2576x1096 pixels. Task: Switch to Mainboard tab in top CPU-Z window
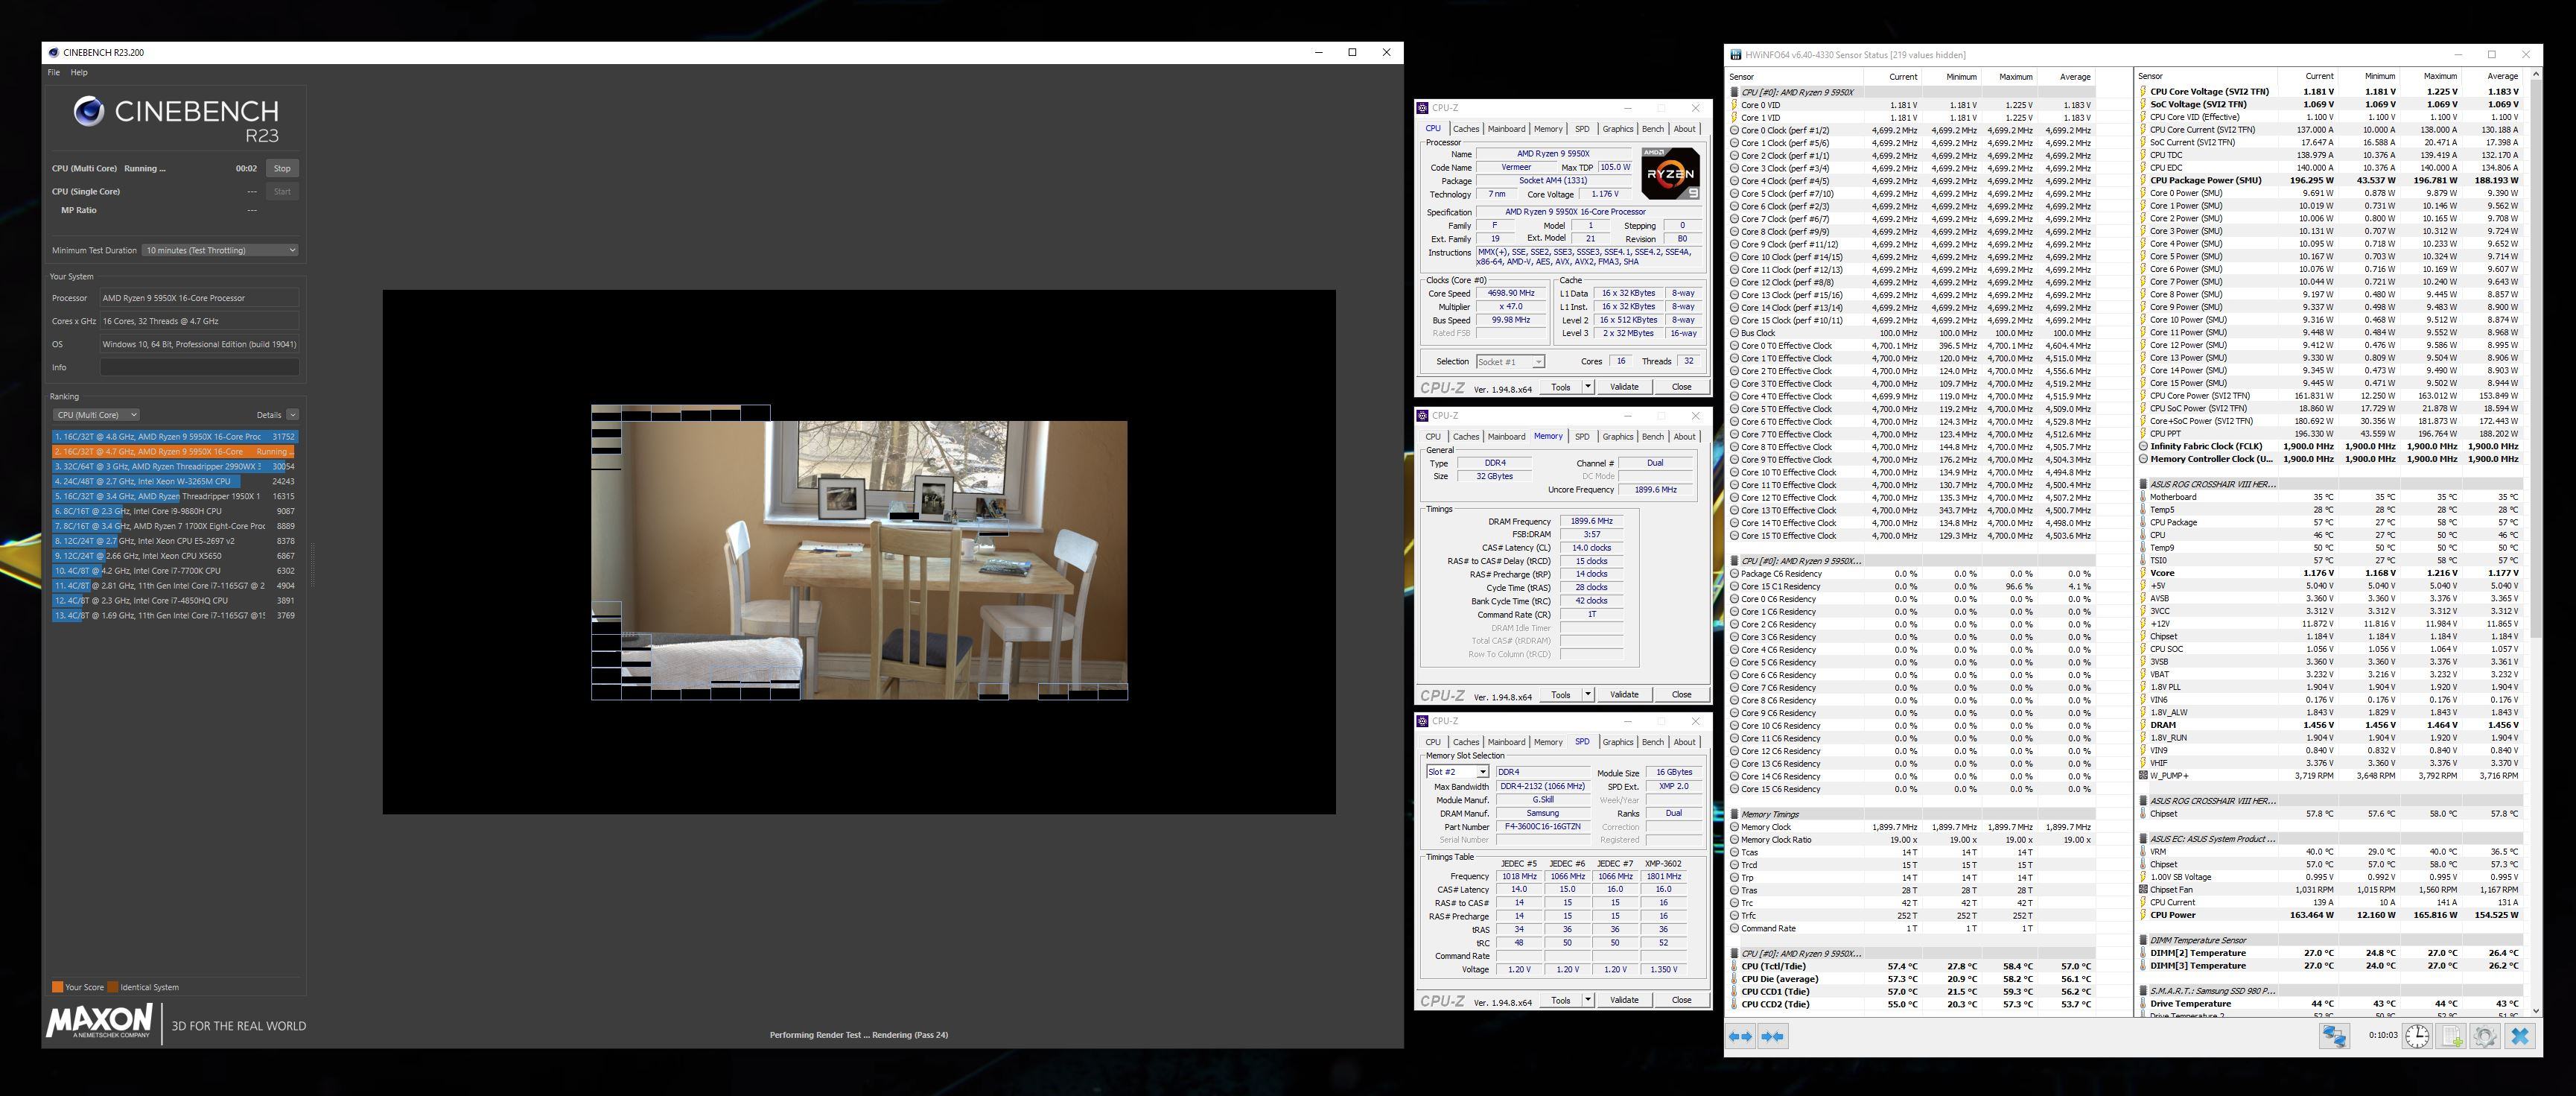click(x=1506, y=128)
